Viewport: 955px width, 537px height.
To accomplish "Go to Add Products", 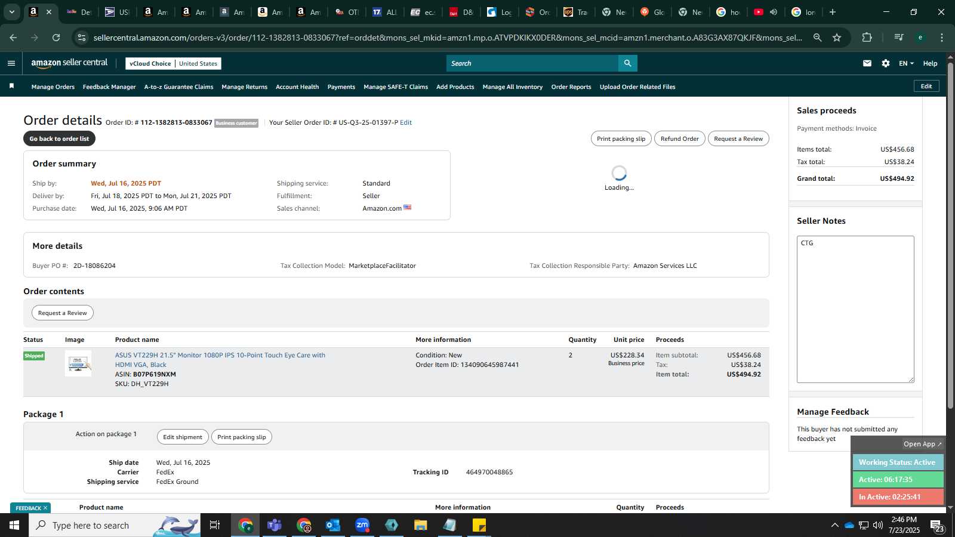I will [455, 87].
